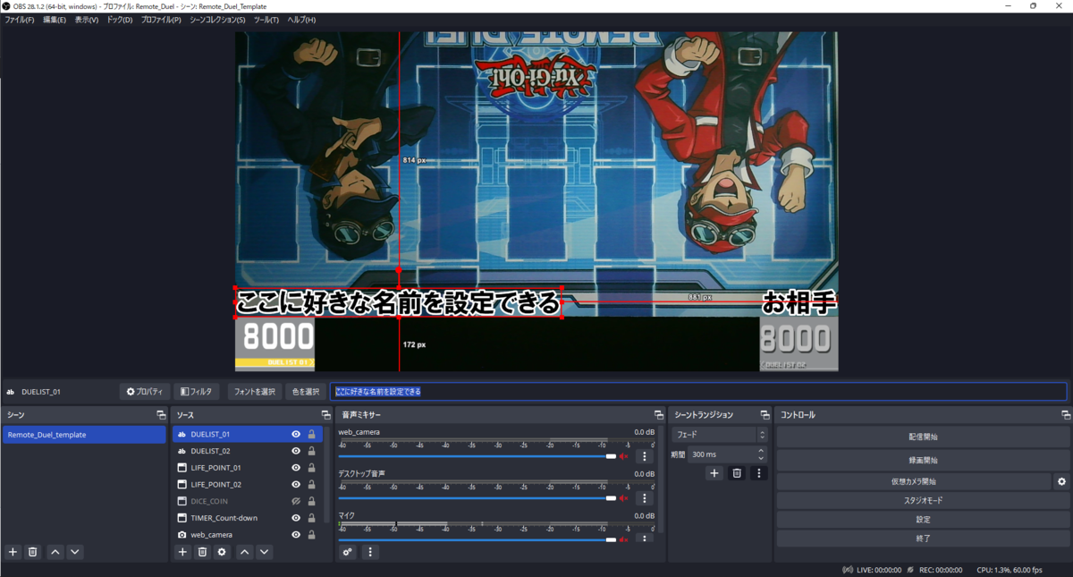Open ドック(D) menu
The height and width of the screenshot is (577, 1073).
point(120,20)
